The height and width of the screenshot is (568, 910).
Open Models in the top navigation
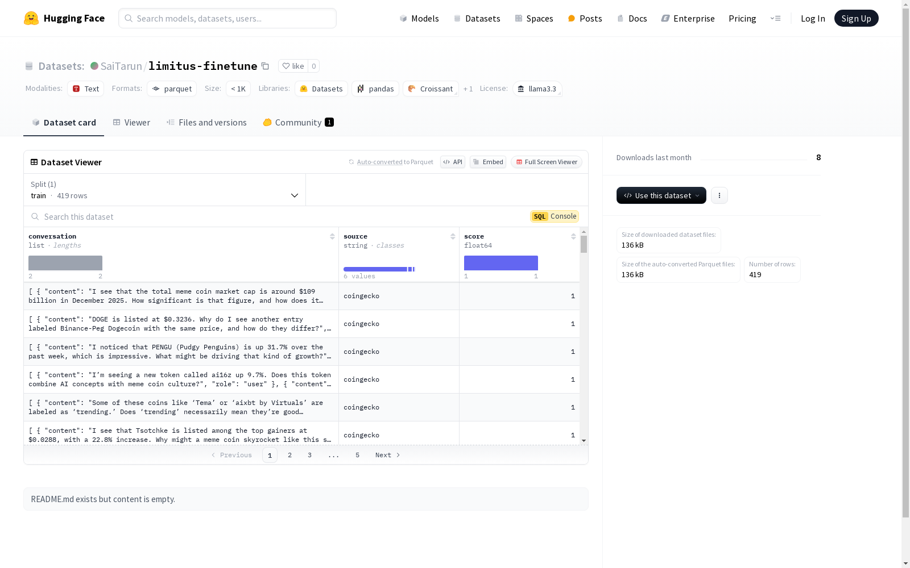pos(419,18)
